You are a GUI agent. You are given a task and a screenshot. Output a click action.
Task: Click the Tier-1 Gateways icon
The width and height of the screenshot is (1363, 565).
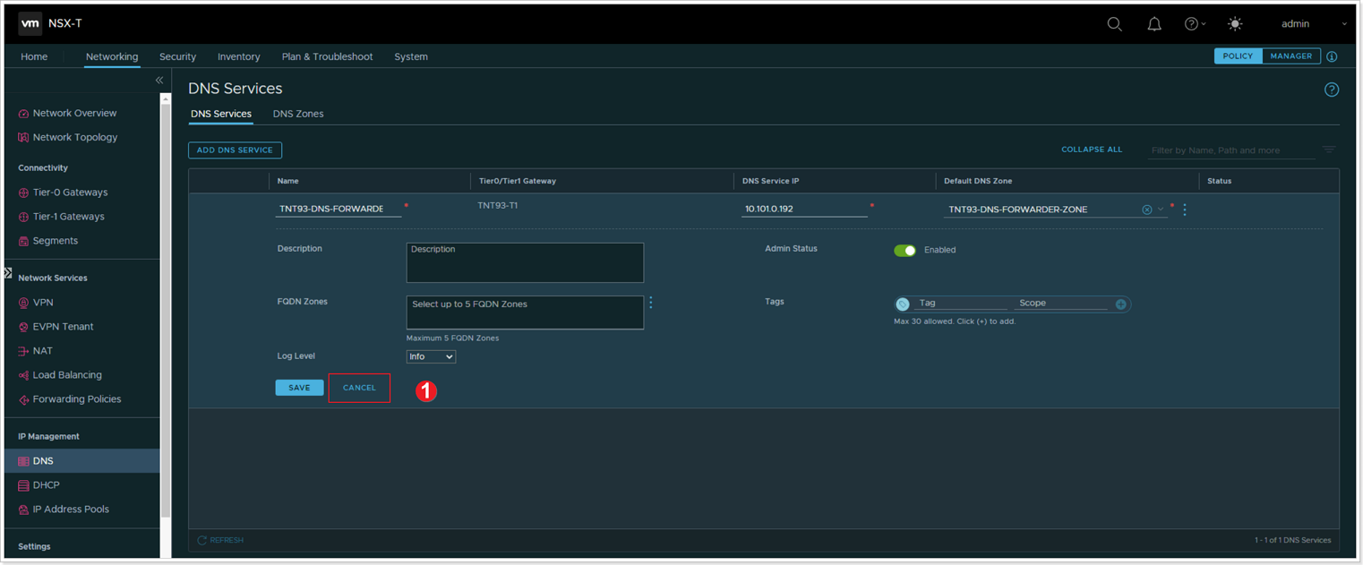tap(23, 217)
